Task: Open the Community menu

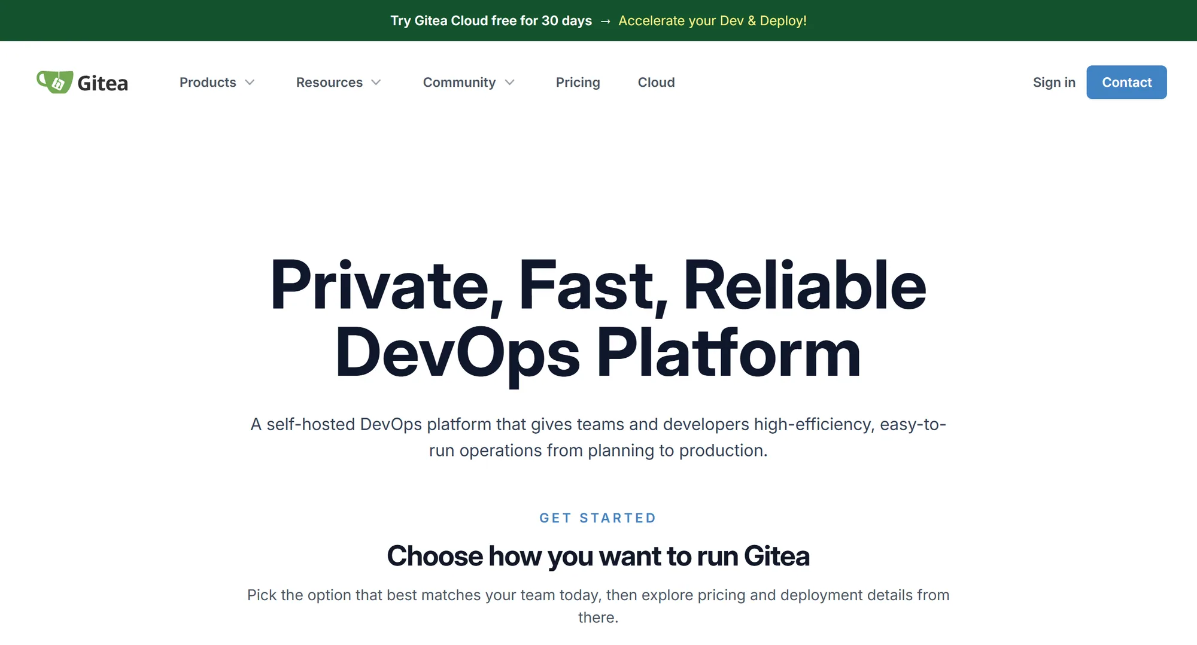Action: [459, 82]
